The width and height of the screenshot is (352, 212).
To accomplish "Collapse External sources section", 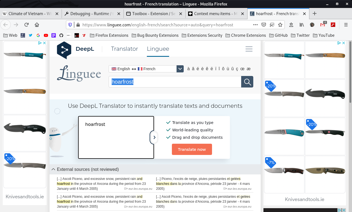I will (53, 169).
